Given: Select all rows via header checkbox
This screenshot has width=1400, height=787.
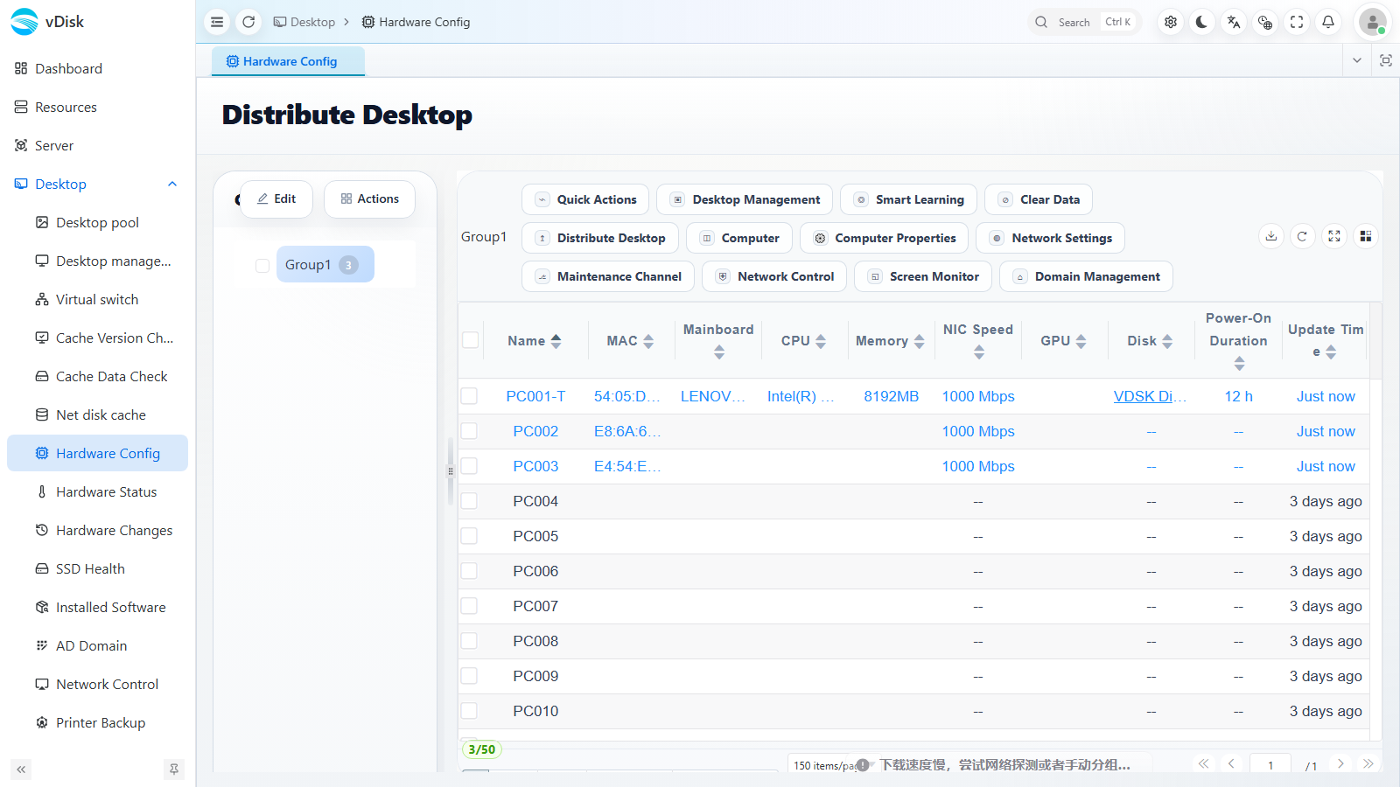Looking at the screenshot, I should click(471, 340).
